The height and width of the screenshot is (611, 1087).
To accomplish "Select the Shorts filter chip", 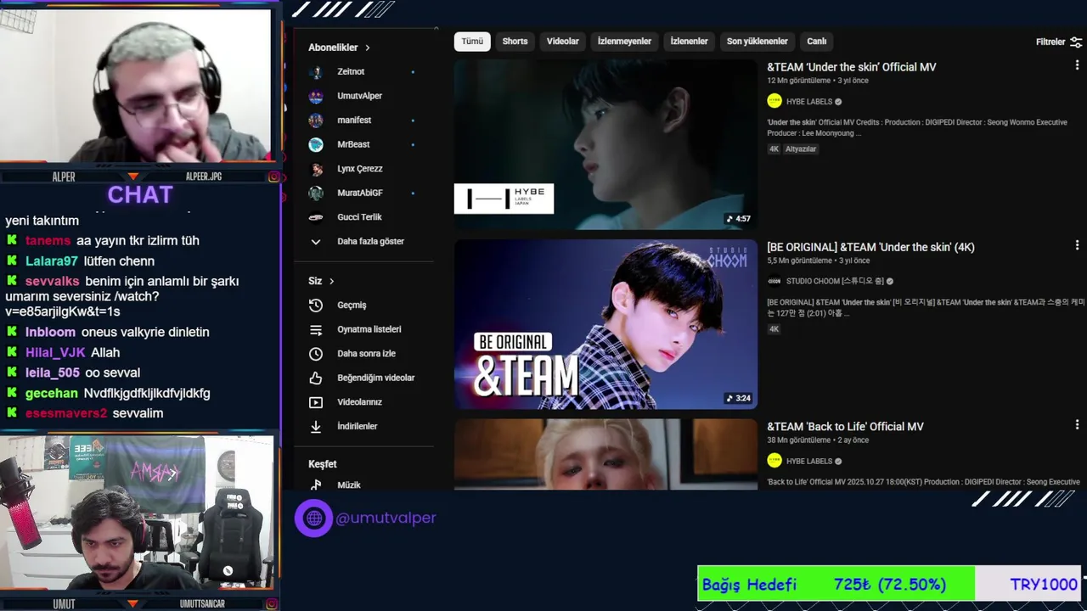I will click(x=515, y=41).
